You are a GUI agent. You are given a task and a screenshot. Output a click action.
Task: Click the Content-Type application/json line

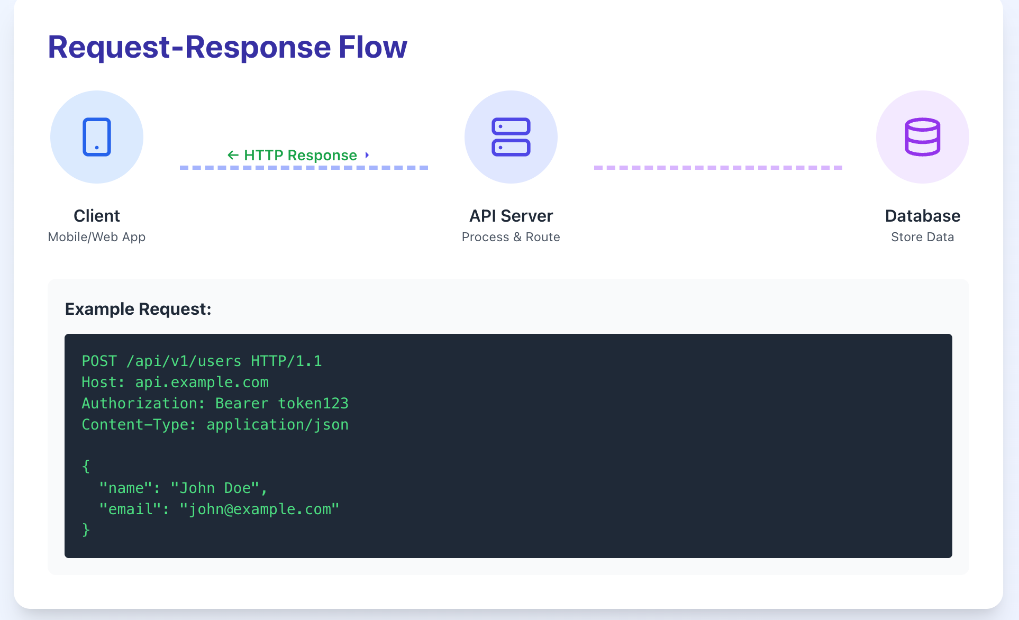tap(215, 425)
